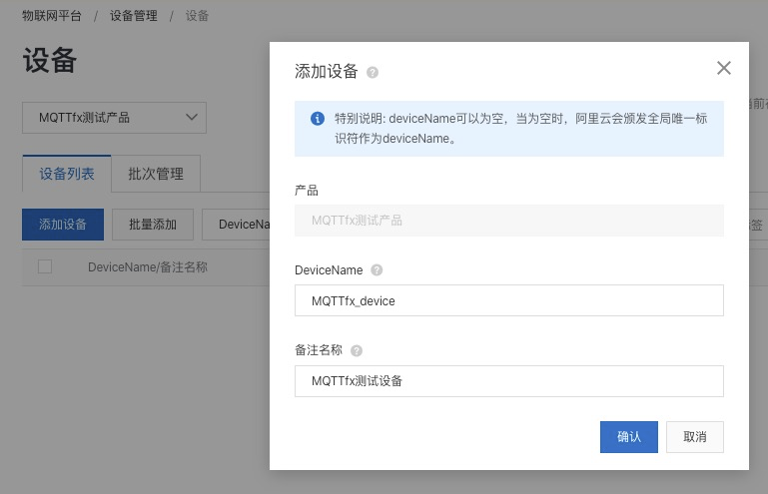Toggle the select-all checkbox in table header
Image resolution: width=768 pixels, height=494 pixels.
tap(45, 266)
